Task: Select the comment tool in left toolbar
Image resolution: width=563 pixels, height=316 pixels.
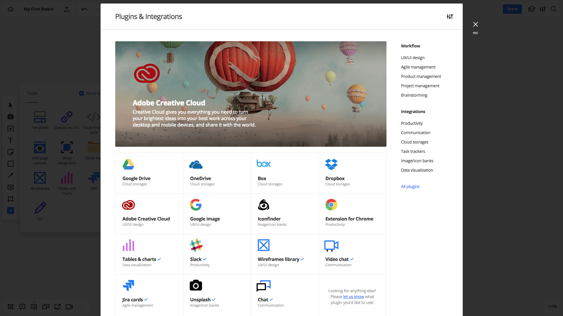Action: [x=11, y=187]
